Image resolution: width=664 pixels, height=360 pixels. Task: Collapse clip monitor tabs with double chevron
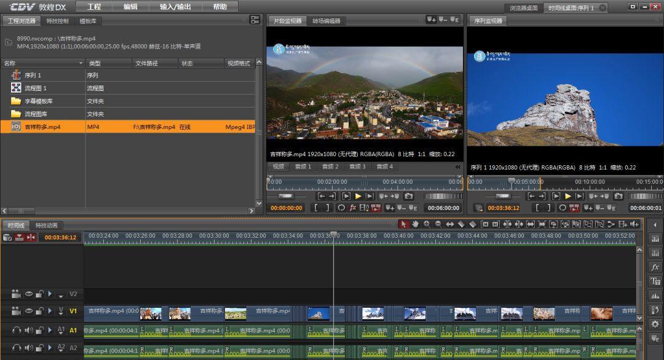tap(458, 166)
